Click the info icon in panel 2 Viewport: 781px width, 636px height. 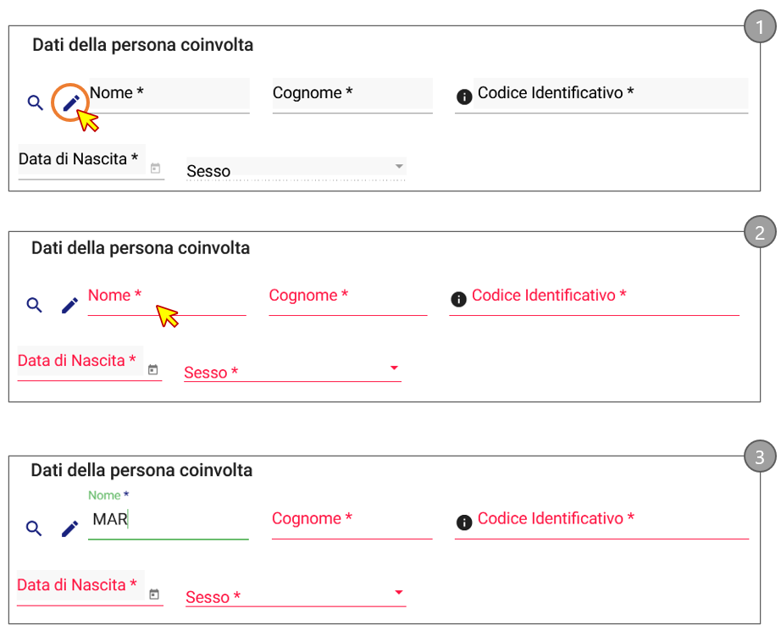click(x=458, y=299)
